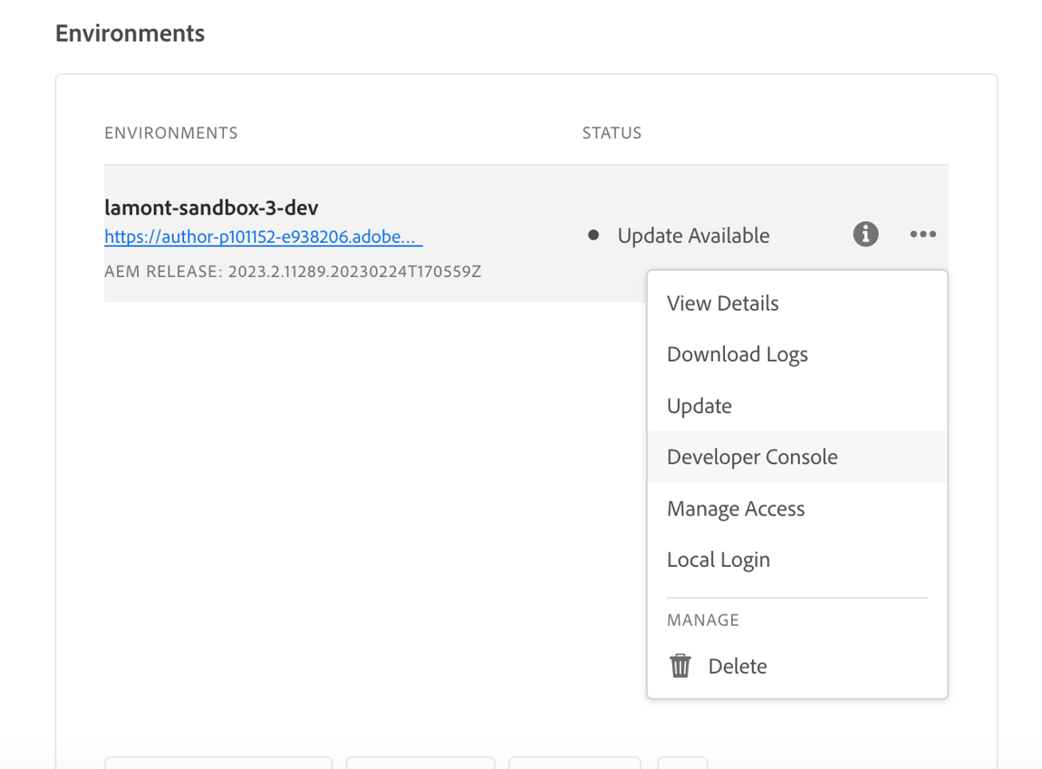Click the trash icon beside Delete
This screenshot has height=769, width=1042.
pos(680,665)
